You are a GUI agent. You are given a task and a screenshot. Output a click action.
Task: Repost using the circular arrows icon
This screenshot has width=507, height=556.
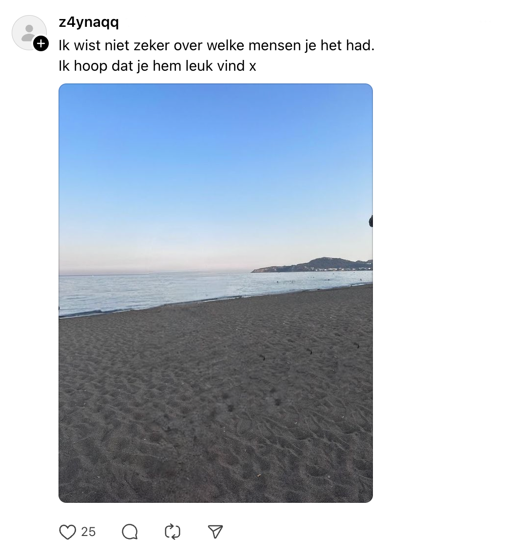(x=173, y=532)
